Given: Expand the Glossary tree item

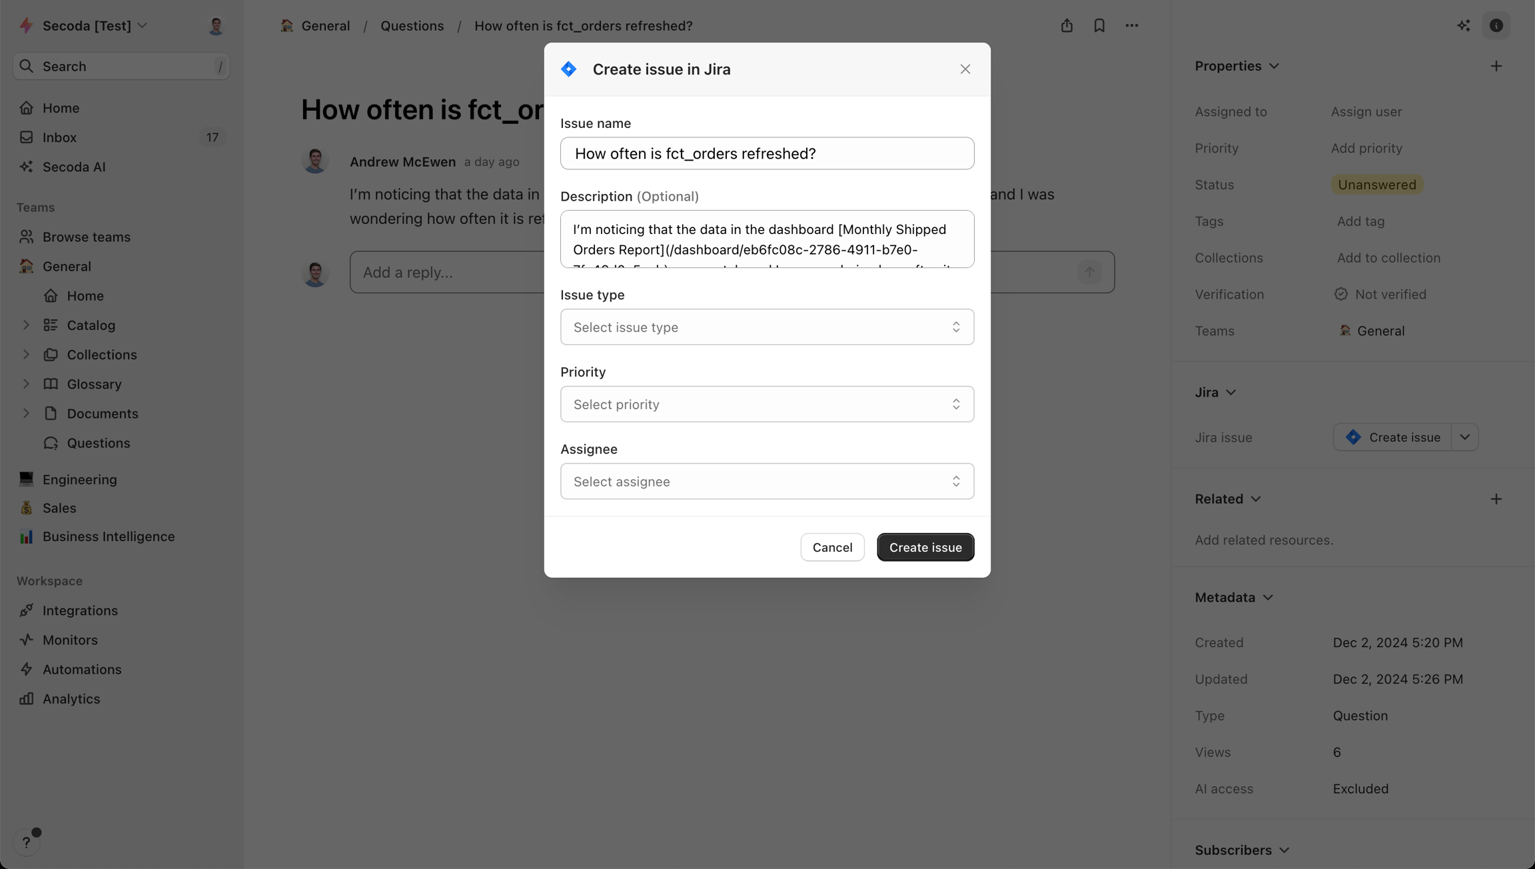Looking at the screenshot, I should 26,384.
